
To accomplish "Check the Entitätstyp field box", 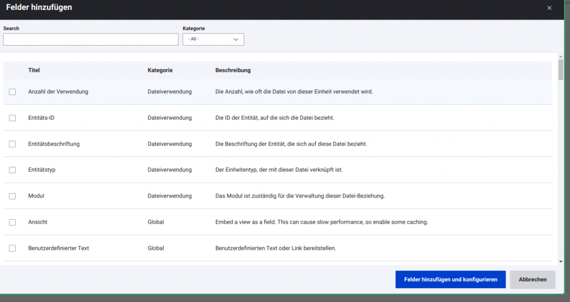I will (12, 170).
